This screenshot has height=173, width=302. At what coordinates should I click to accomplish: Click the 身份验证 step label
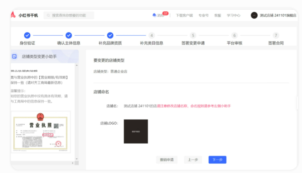[x=27, y=43]
